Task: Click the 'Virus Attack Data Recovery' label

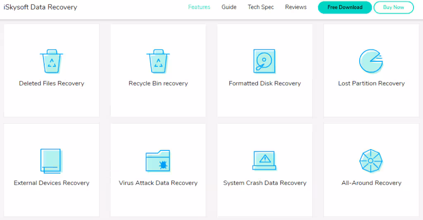Action: pos(158,183)
